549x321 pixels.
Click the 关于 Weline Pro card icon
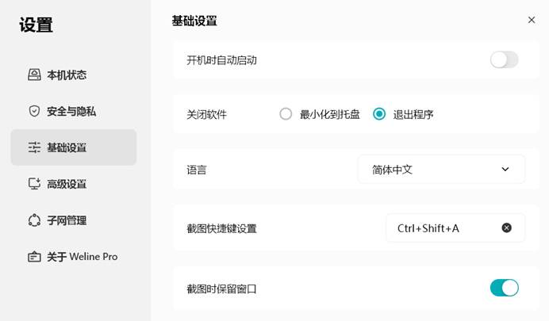click(34, 257)
